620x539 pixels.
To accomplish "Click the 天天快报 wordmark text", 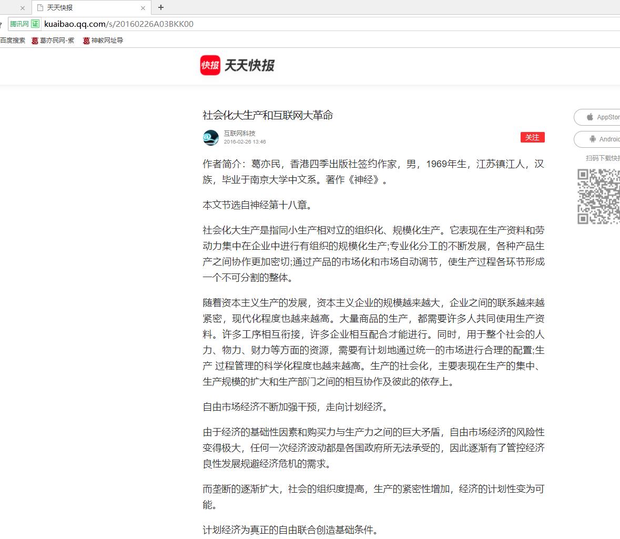I will [250, 65].
